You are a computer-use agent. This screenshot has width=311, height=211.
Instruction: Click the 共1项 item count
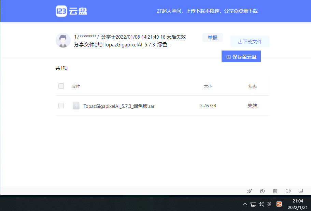click(61, 68)
